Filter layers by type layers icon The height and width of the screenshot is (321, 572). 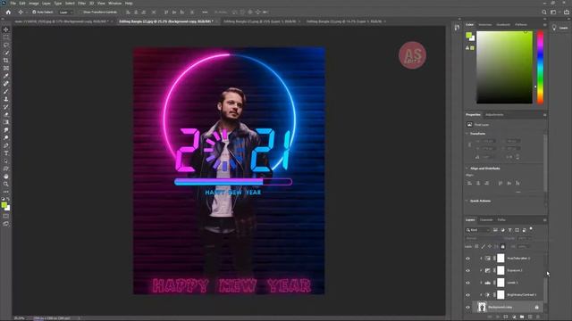point(510,230)
